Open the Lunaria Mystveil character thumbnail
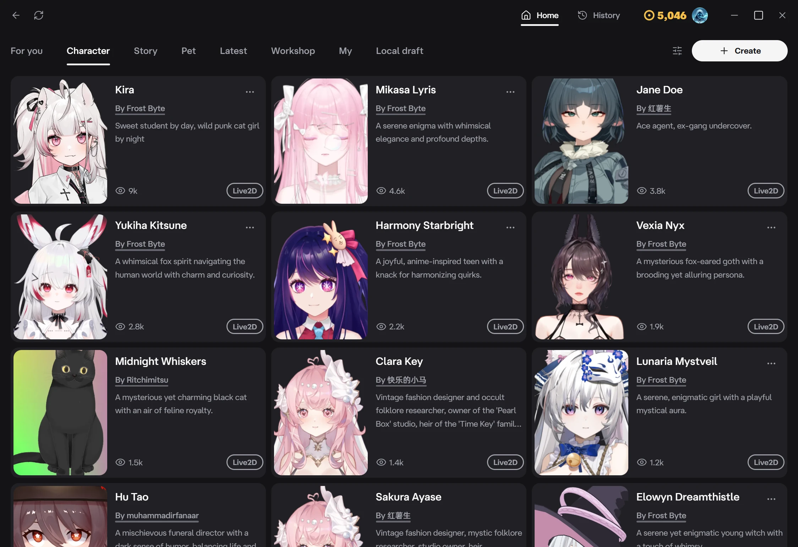Image resolution: width=798 pixels, height=547 pixels. (581, 412)
